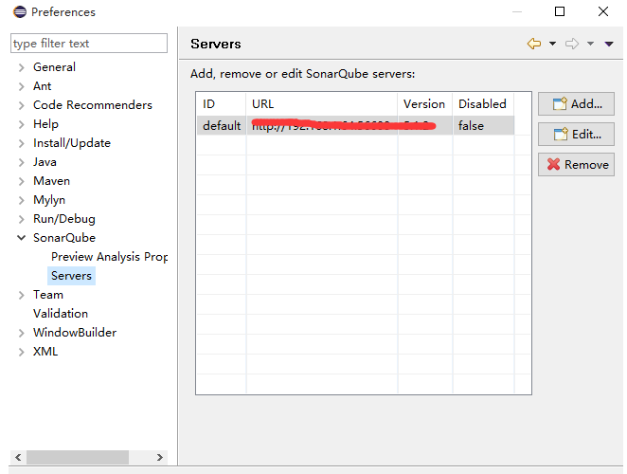This screenshot has width=627, height=474.
Task: Click the false value in Disabled column
Action: point(471,126)
